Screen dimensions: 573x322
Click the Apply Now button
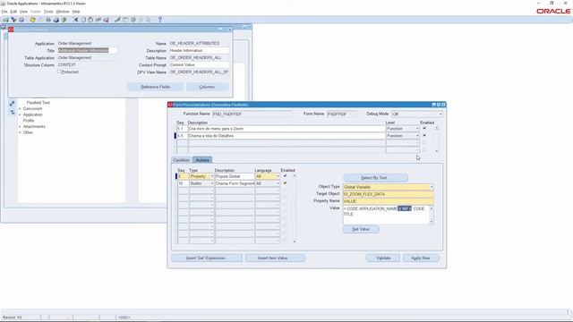point(421,258)
